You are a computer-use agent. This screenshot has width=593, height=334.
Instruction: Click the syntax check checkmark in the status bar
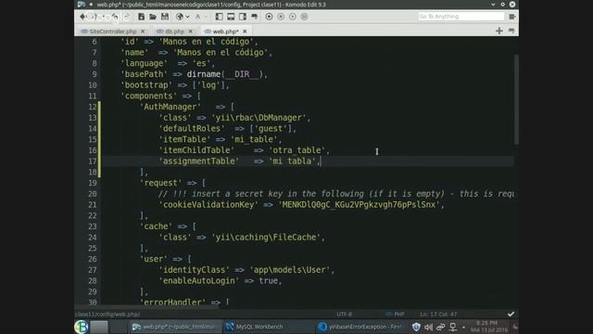[x=511, y=315]
